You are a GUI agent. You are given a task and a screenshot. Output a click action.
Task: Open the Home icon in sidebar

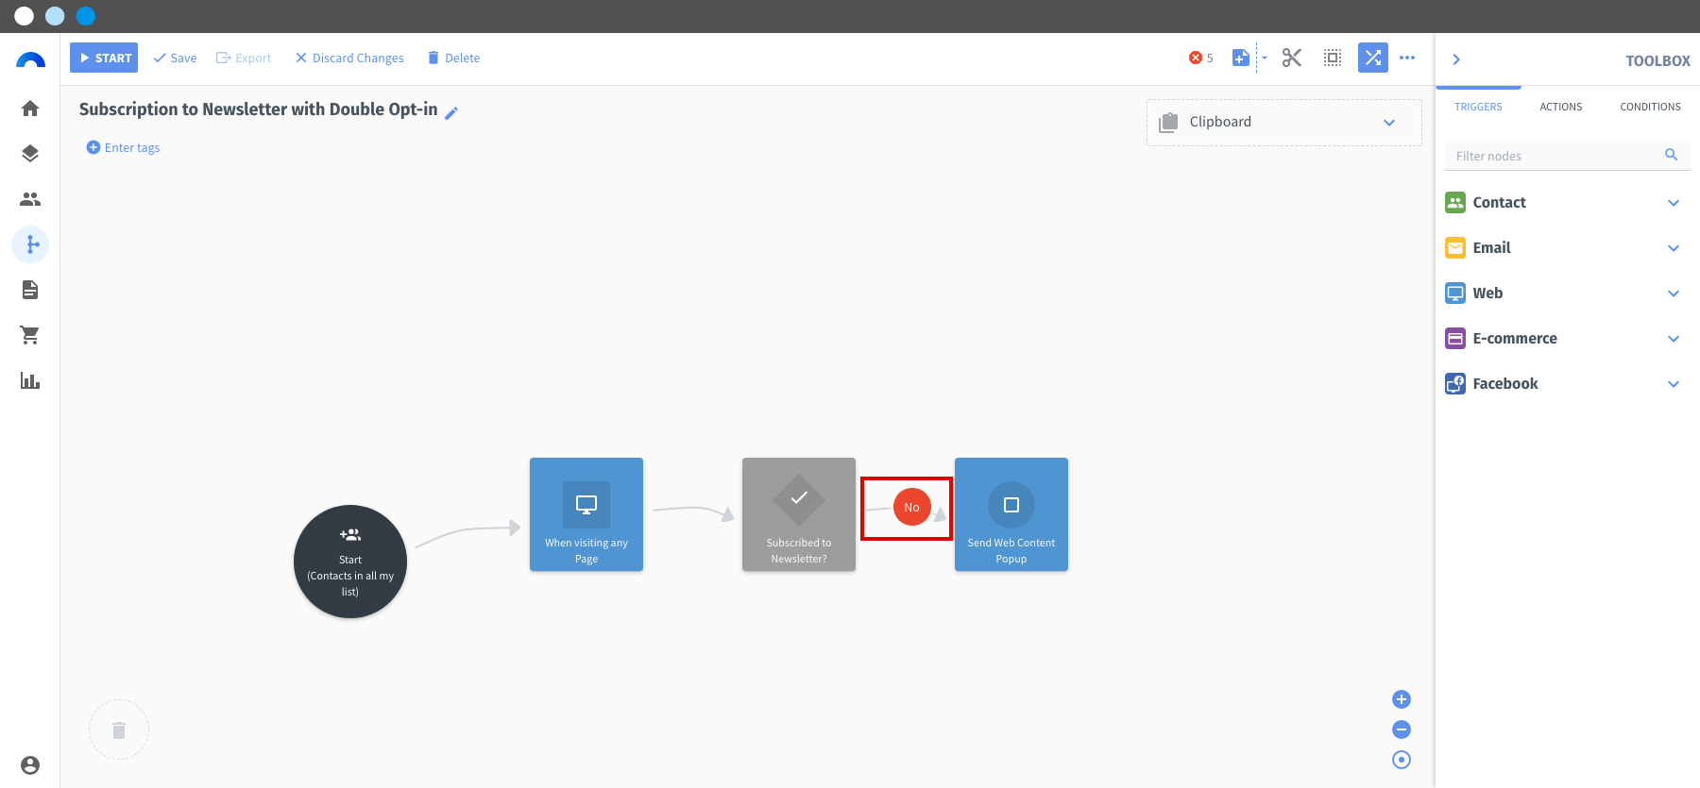point(30,109)
